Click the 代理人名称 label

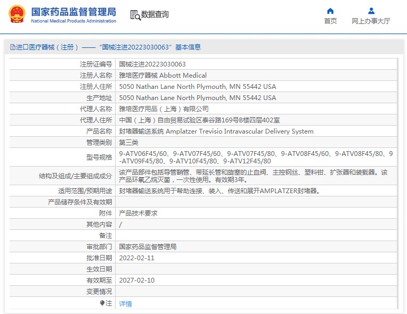click(96, 109)
